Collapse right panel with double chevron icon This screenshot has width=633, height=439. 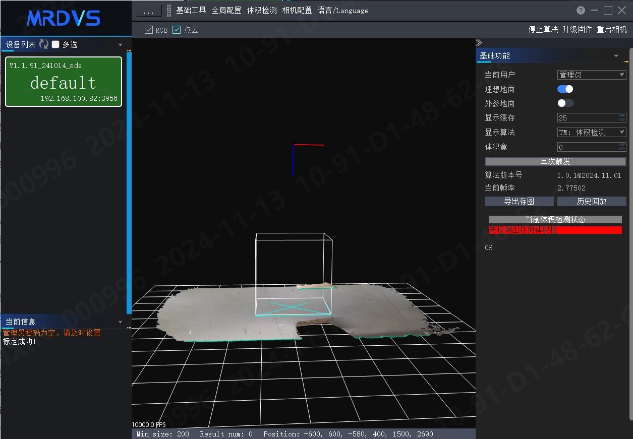479,42
